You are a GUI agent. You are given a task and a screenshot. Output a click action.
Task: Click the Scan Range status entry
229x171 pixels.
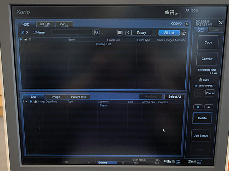(146, 160)
